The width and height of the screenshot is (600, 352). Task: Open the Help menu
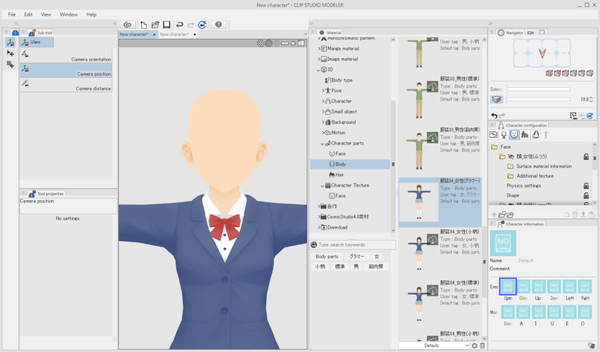pos(91,14)
